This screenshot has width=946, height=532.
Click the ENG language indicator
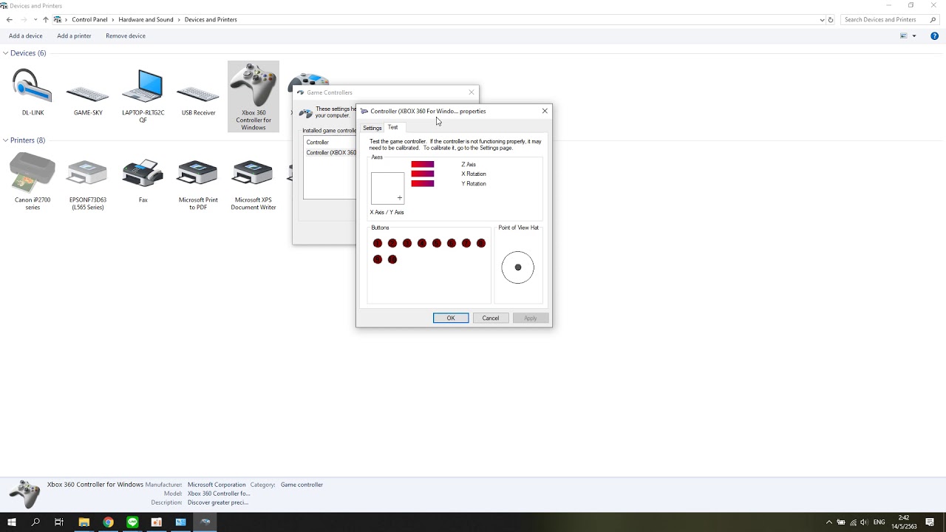click(879, 522)
